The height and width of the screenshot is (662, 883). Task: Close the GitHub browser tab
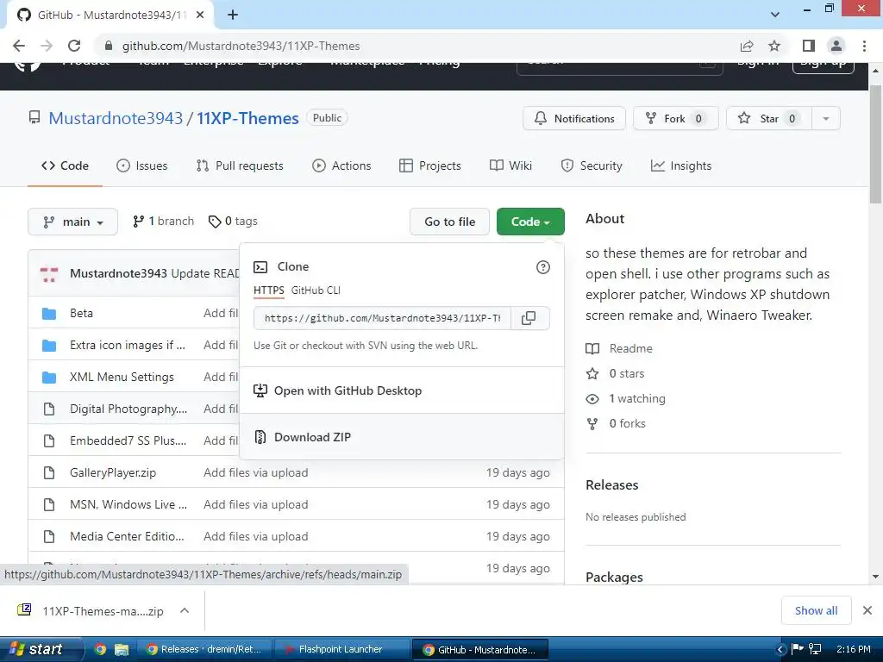point(200,15)
